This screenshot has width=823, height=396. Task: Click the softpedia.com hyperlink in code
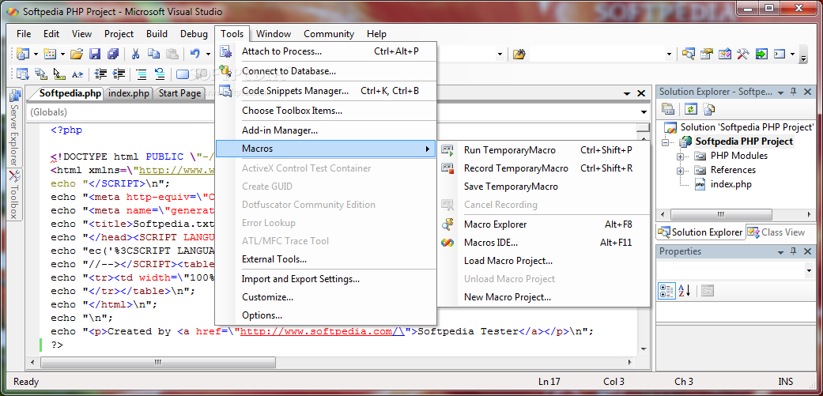pos(322,331)
